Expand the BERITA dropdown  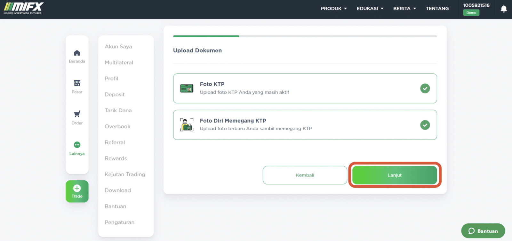(405, 9)
